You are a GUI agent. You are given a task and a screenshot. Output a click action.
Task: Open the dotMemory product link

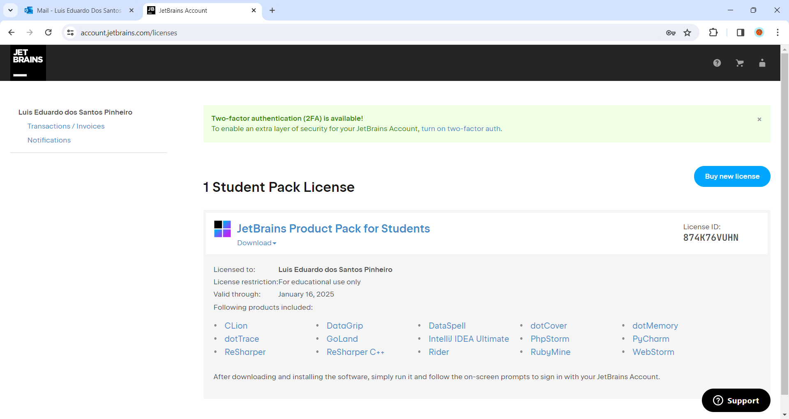point(655,326)
